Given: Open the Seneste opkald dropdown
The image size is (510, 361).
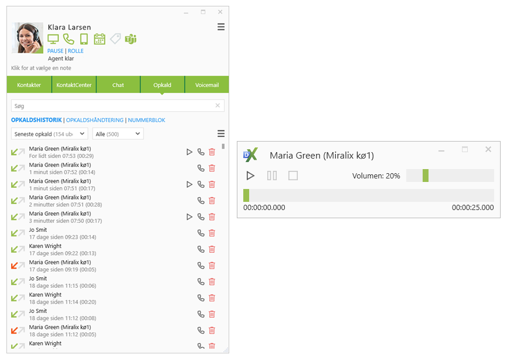Looking at the screenshot, I should [49, 134].
